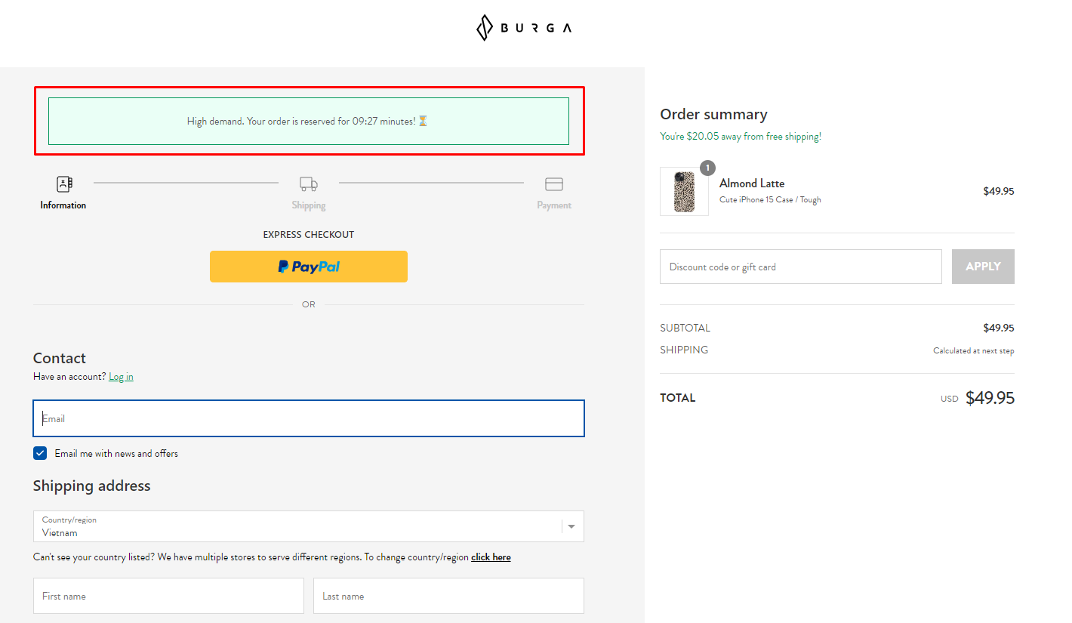
Task: Click the 'Contact' section heading
Action: tap(60, 358)
